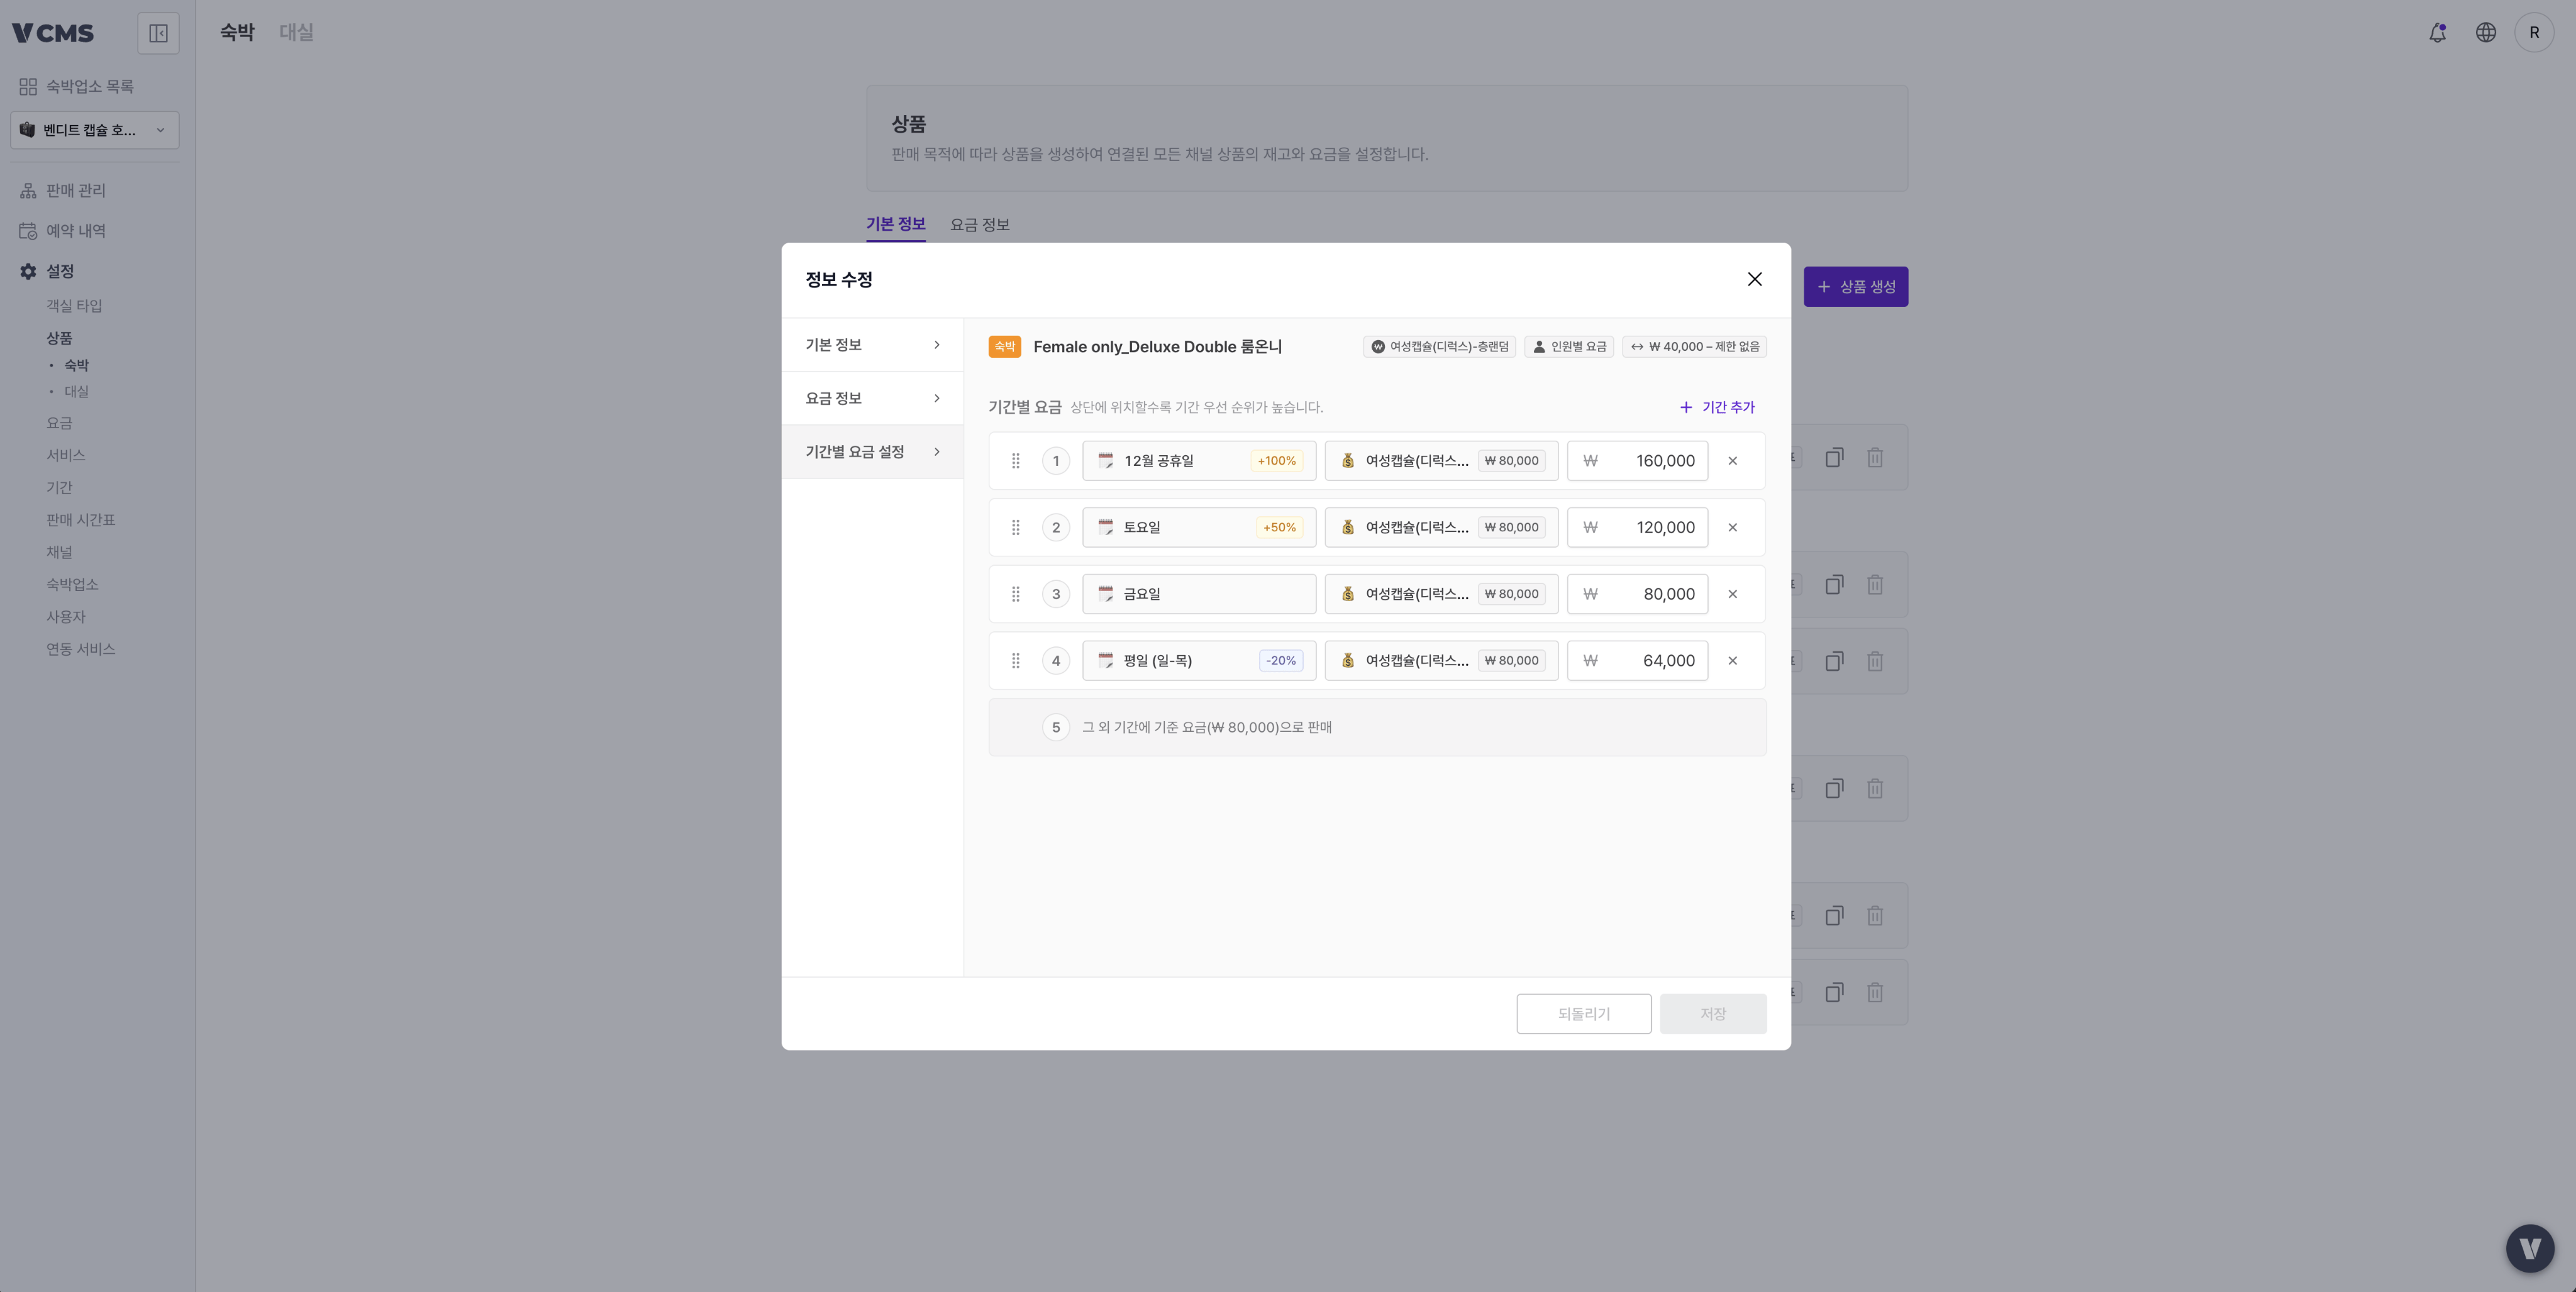
Task: Click the +100% badge
Action: (x=1276, y=461)
